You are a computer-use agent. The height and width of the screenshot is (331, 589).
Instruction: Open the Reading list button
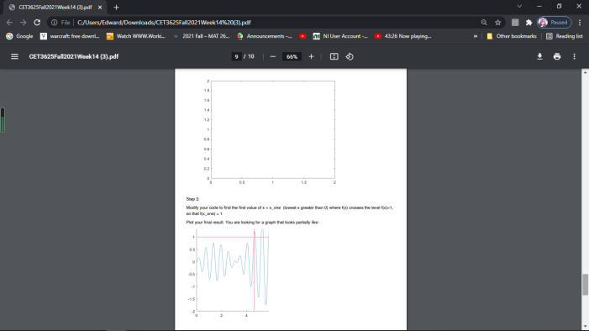[x=564, y=36]
